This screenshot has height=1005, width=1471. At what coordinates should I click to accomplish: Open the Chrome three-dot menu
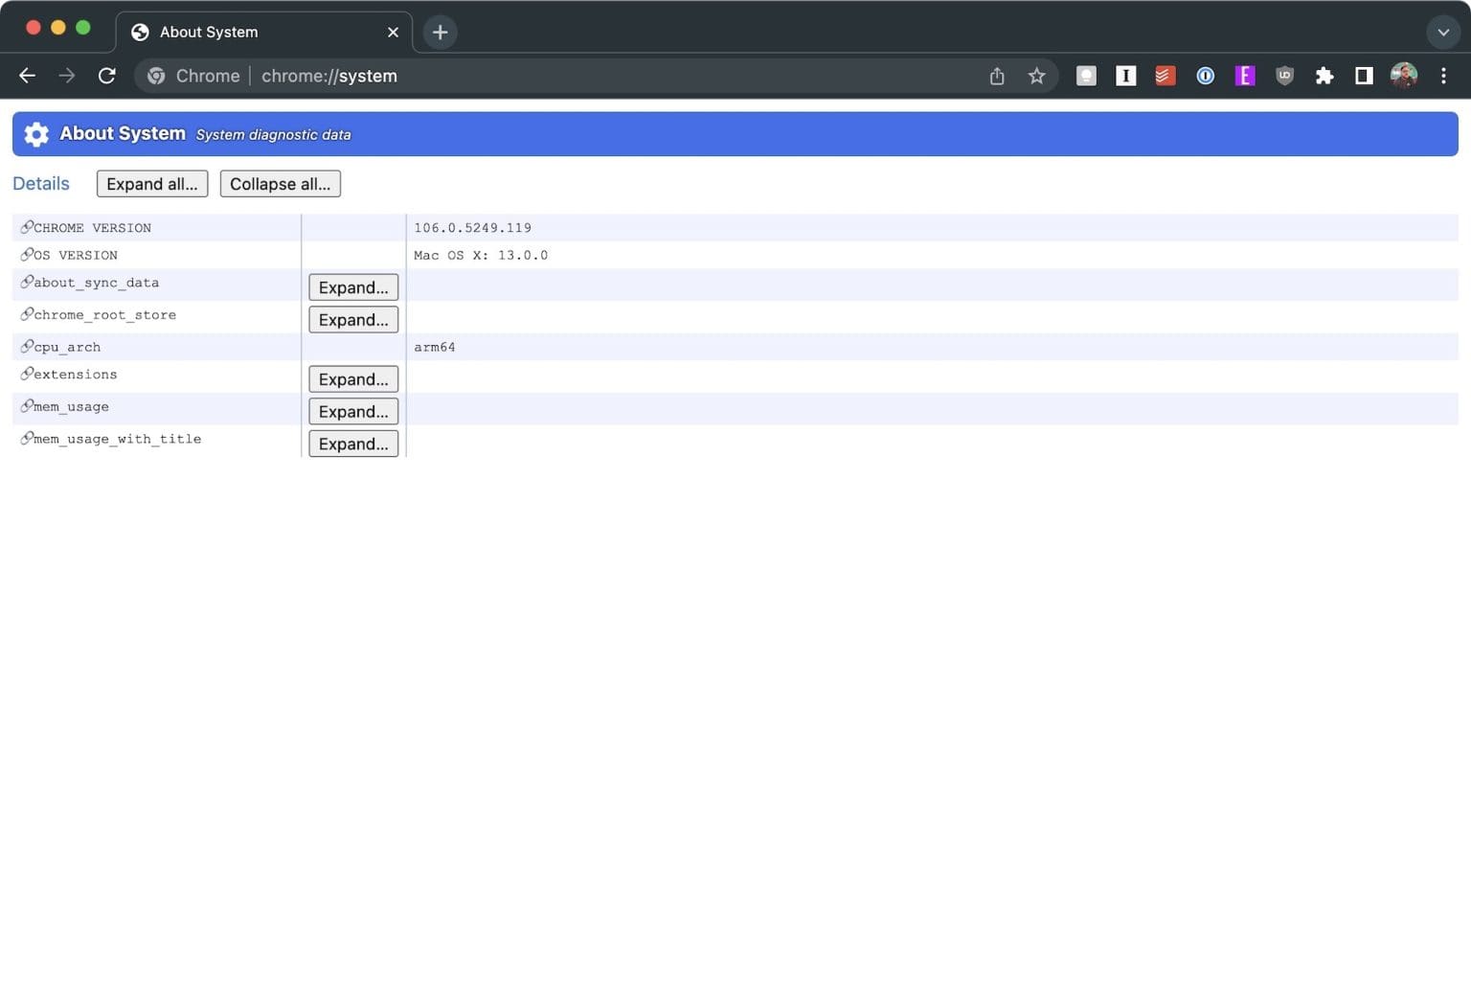(x=1443, y=76)
